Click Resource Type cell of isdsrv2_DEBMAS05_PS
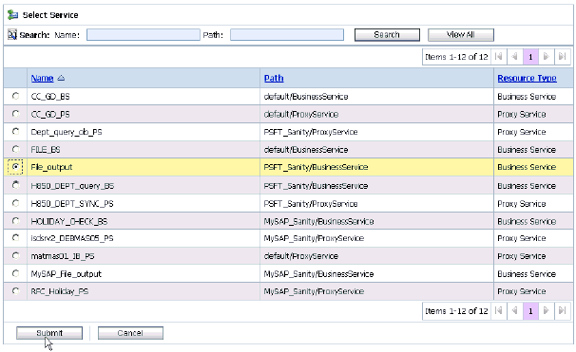This screenshot has width=576, height=352. 533,238
